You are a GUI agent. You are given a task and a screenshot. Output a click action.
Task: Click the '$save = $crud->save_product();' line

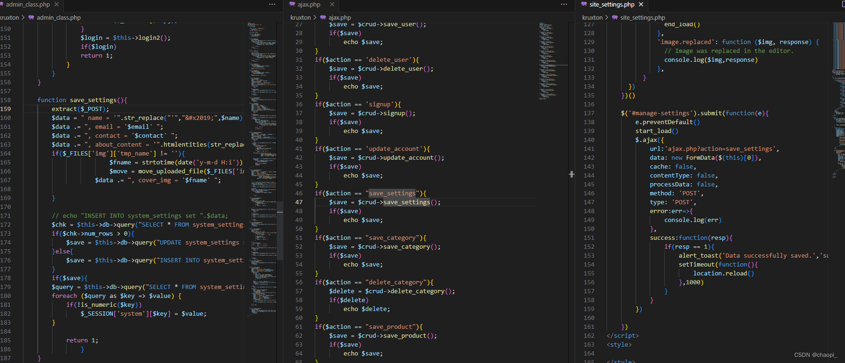383,336
